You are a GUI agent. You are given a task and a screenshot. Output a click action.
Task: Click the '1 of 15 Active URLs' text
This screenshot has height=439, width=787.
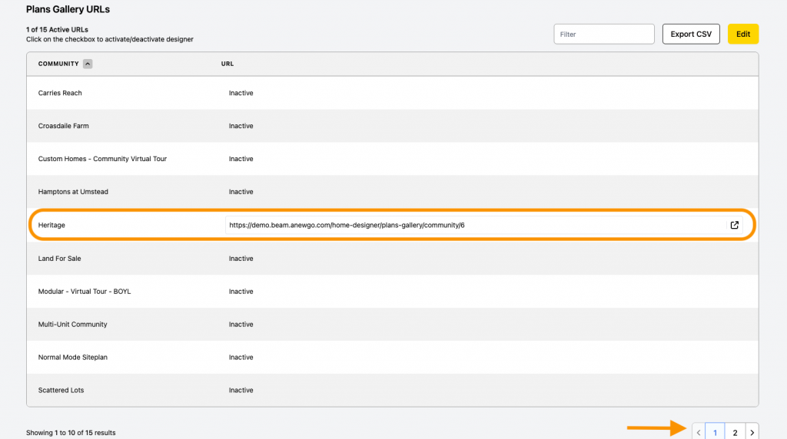pos(57,30)
